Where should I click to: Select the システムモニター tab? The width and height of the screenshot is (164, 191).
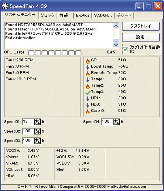coord(20,15)
